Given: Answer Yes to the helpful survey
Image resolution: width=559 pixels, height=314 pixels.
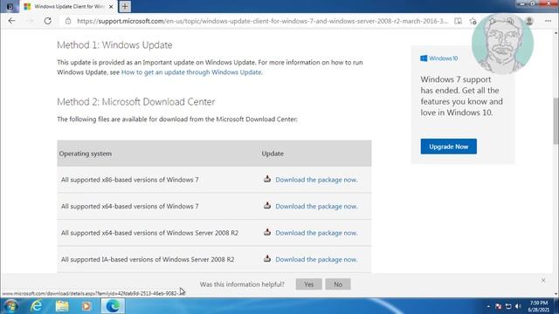Looking at the screenshot, I should [308, 284].
